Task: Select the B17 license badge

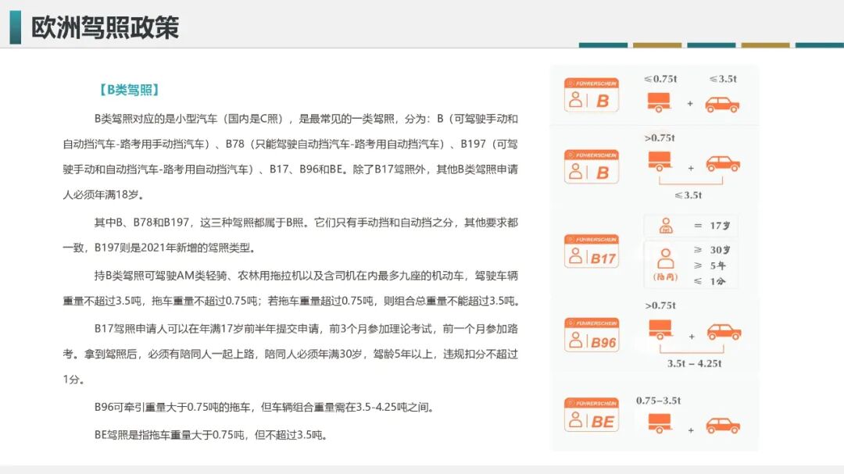Action: tap(591, 251)
